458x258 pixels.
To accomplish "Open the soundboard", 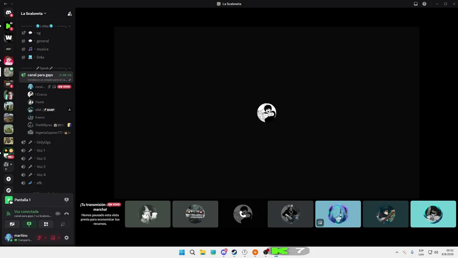I will pyautogui.click(x=63, y=224).
